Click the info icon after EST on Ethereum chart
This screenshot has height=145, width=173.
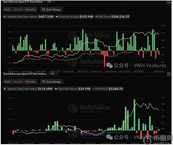(57, 74)
